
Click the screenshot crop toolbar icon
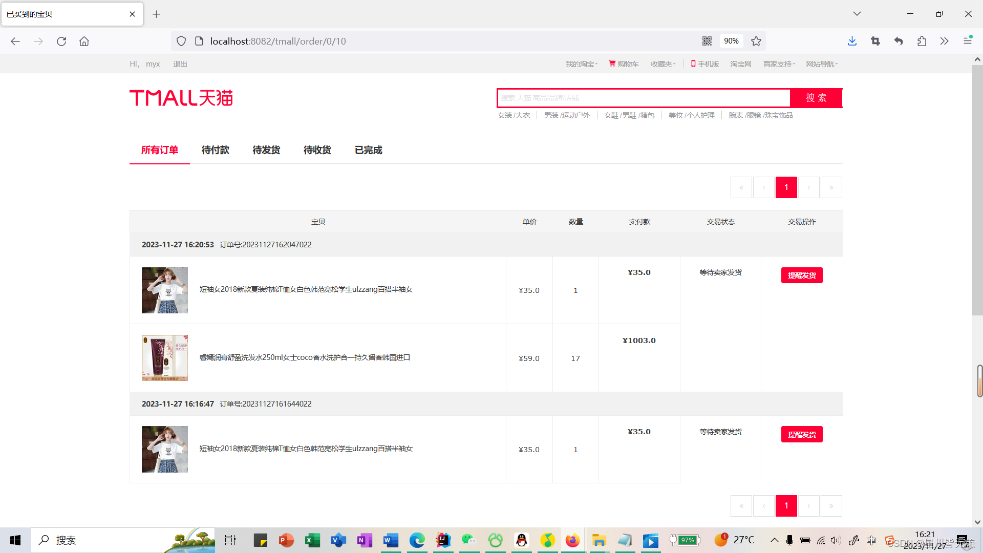(x=875, y=41)
